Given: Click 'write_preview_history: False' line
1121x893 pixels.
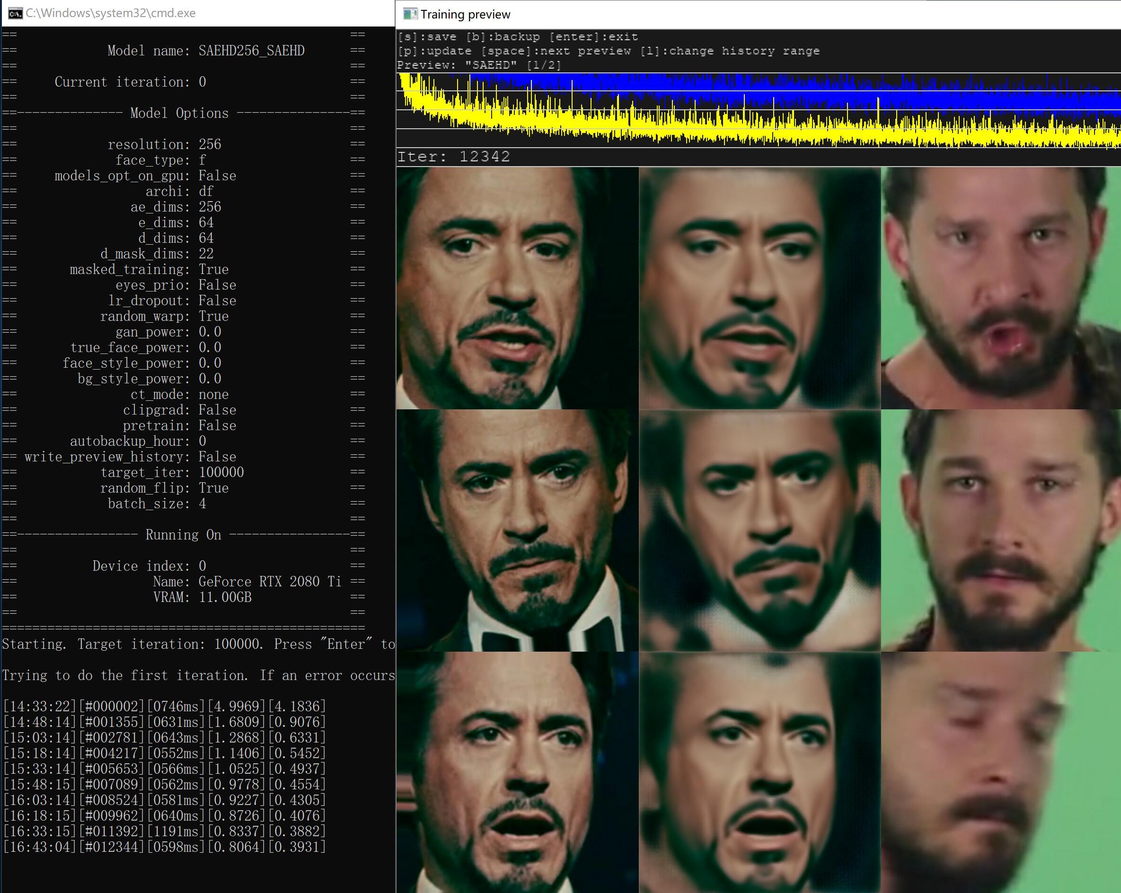Looking at the screenshot, I should 131,457.
